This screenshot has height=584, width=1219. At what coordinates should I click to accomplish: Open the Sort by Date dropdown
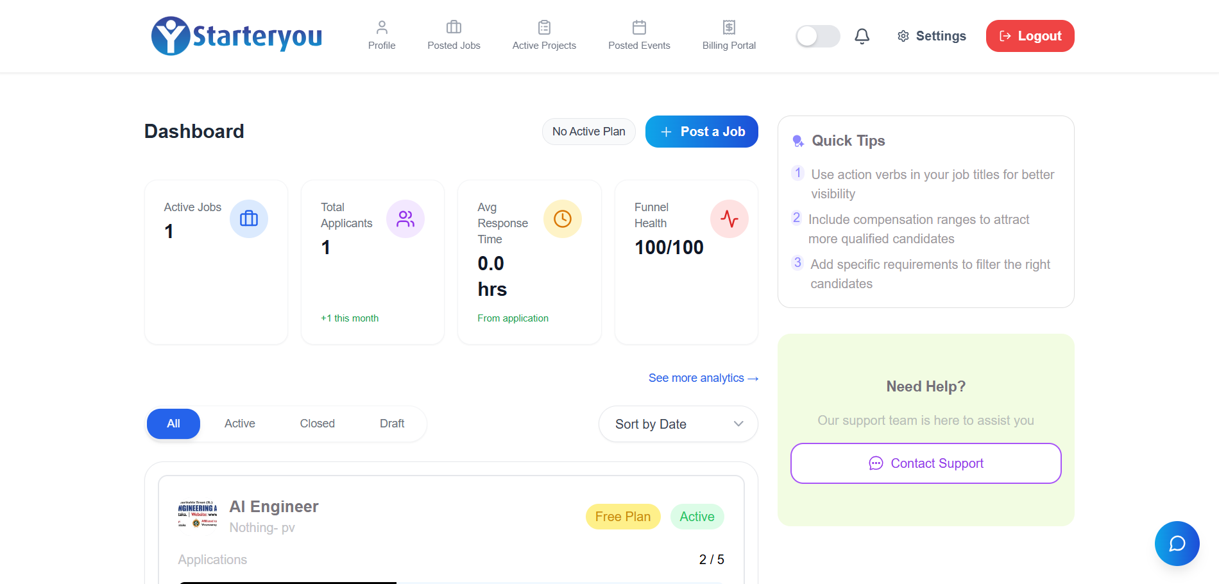pyautogui.click(x=678, y=424)
